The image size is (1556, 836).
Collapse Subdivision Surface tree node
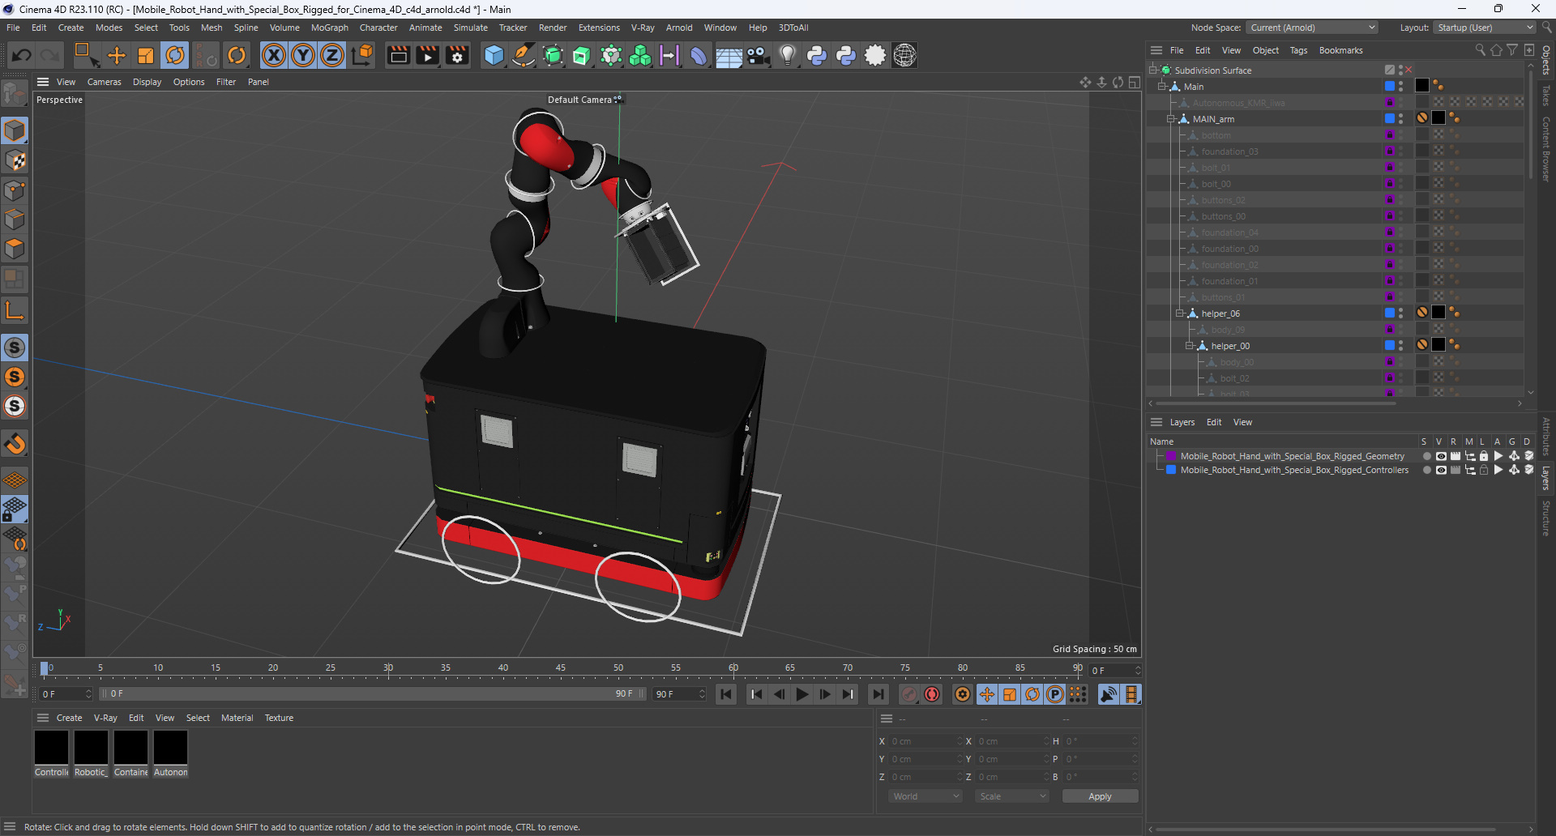tap(1152, 70)
